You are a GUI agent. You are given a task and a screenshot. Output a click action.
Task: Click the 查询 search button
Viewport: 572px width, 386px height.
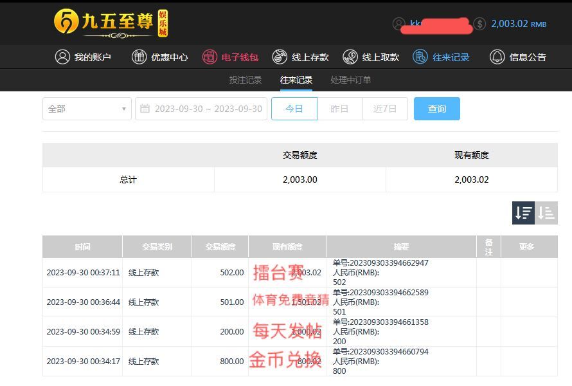point(436,109)
